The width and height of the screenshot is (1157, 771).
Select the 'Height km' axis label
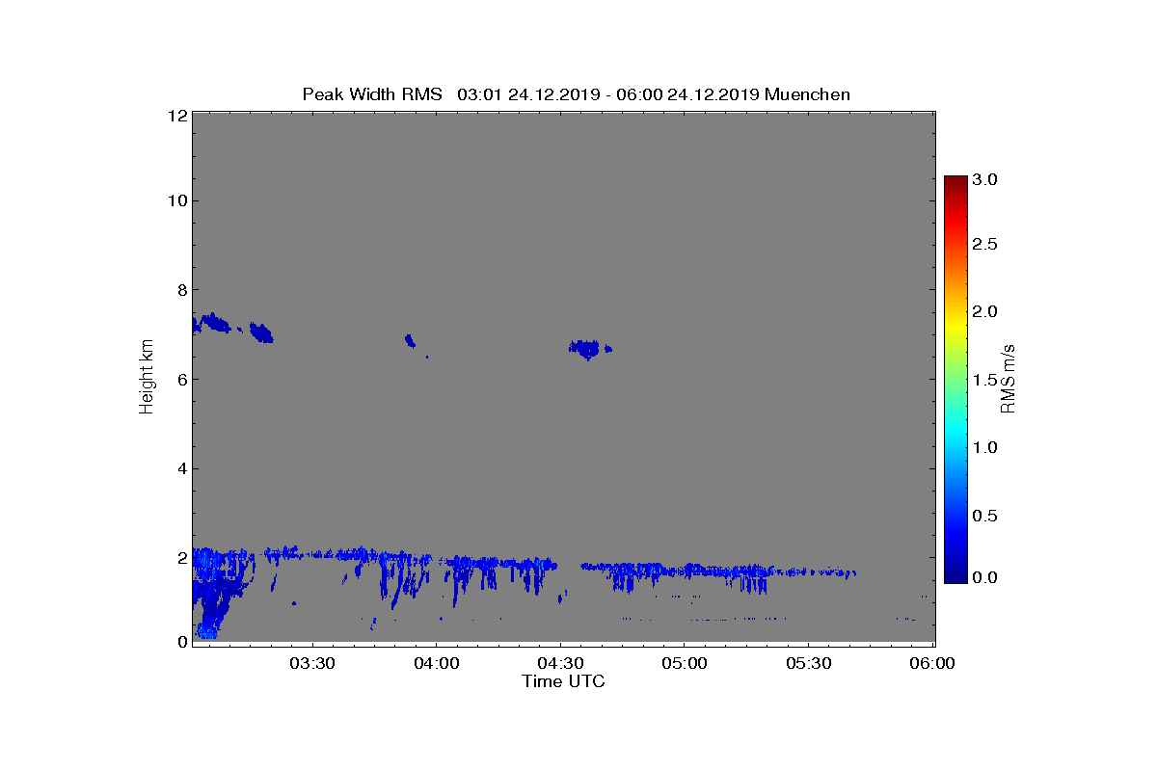147,376
